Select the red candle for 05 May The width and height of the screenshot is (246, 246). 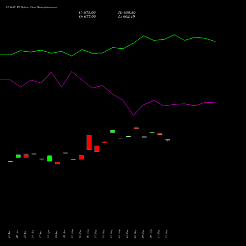[x=81, y=157]
